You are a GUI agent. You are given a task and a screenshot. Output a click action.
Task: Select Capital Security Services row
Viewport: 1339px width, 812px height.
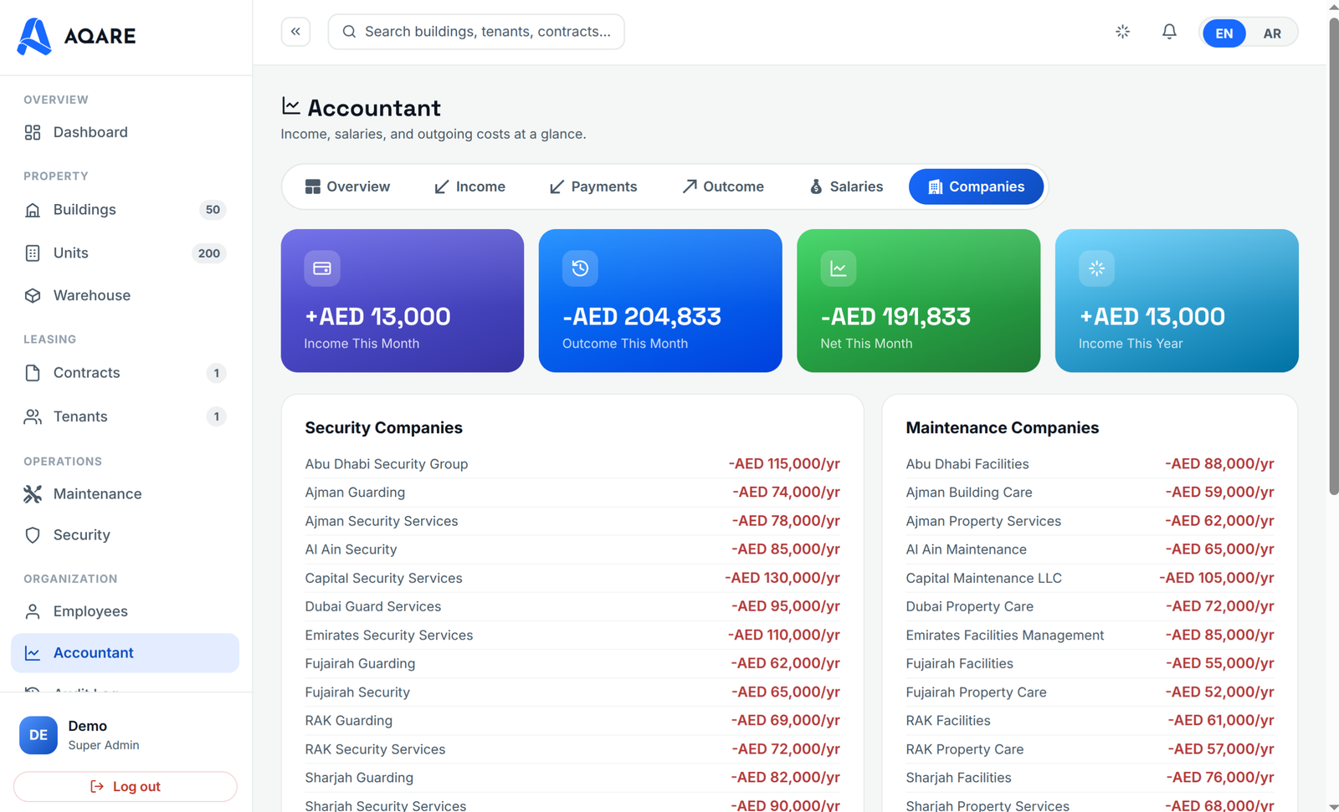tap(572, 578)
